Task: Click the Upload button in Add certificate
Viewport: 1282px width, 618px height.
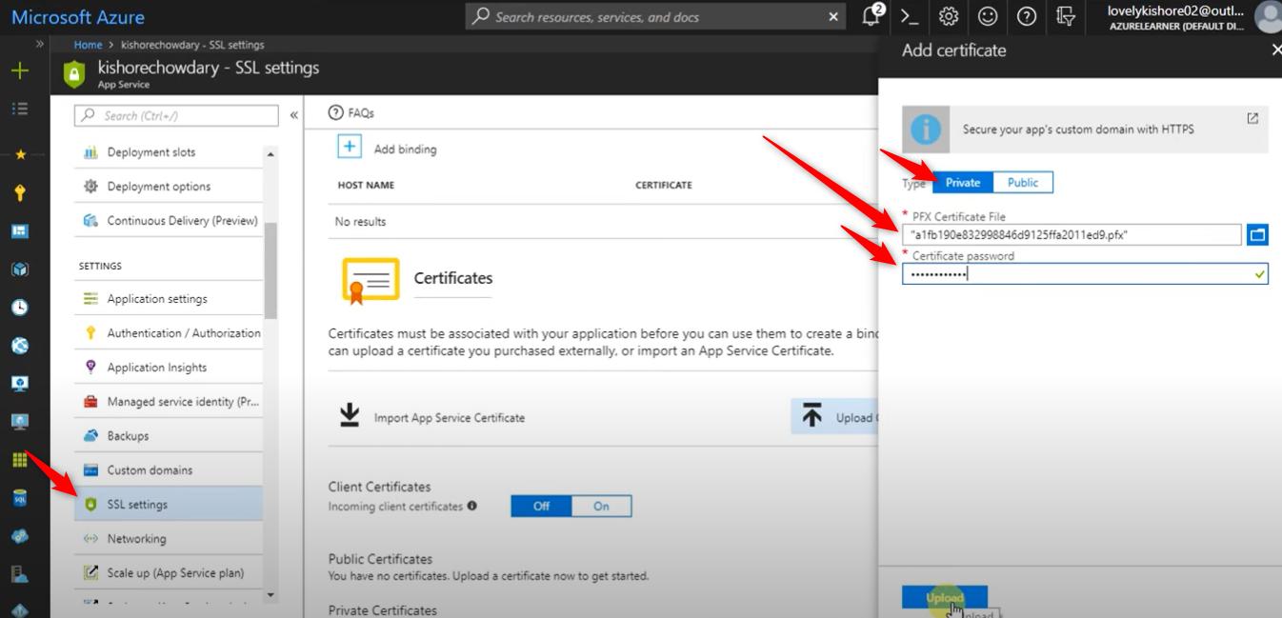Action: (x=945, y=598)
